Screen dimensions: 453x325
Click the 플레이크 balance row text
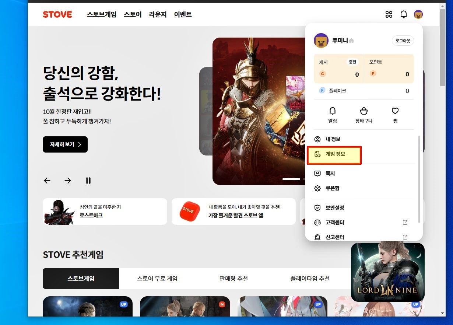coord(337,91)
